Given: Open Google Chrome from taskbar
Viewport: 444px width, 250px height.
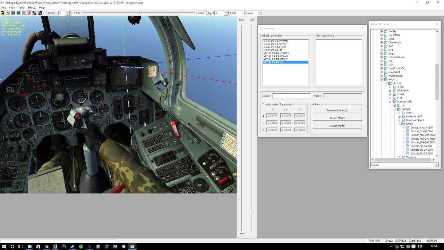Looking at the screenshot, I should 46,247.
